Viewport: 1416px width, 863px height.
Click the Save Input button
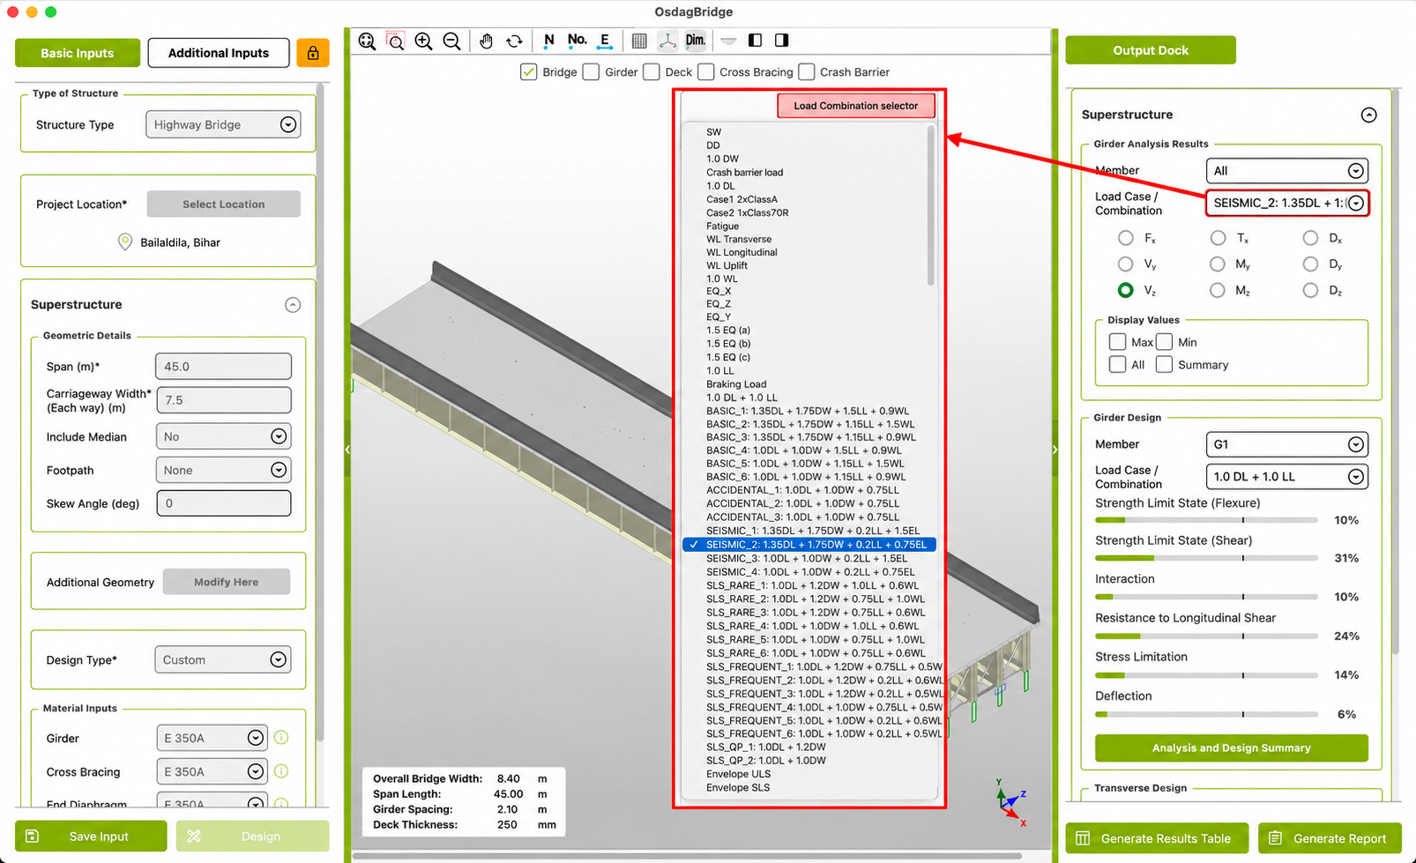point(91,837)
